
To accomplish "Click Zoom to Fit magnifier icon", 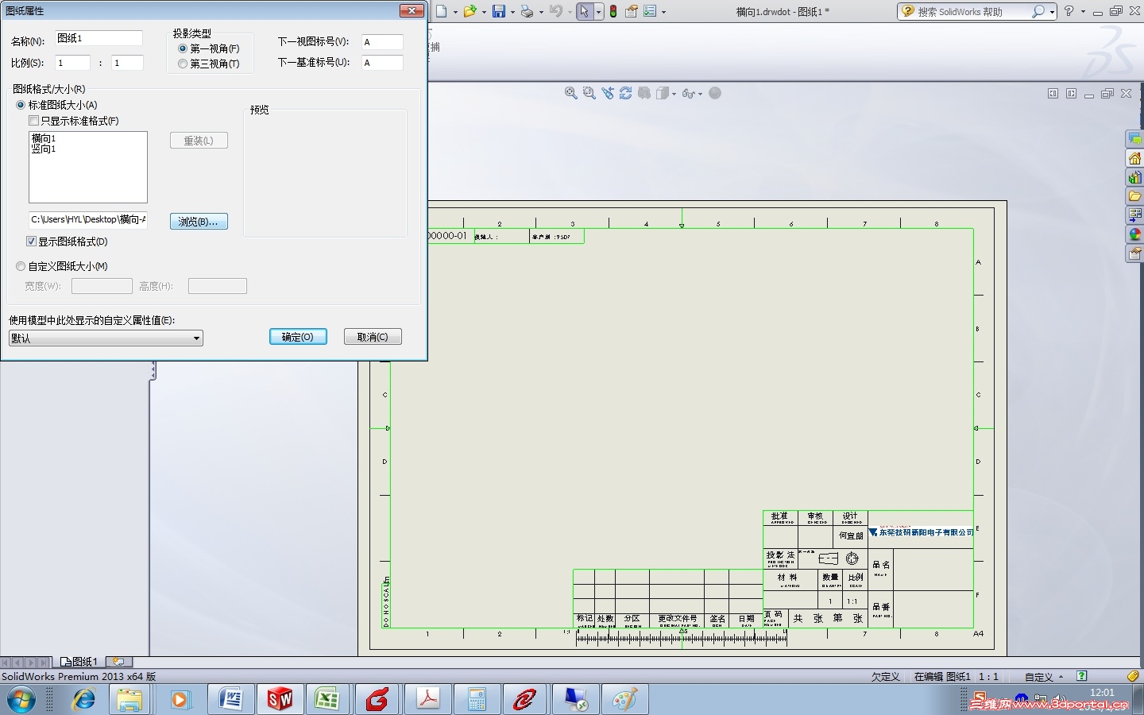I will click(570, 93).
